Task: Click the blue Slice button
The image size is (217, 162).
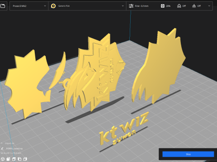Action: click(x=188, y=154)
